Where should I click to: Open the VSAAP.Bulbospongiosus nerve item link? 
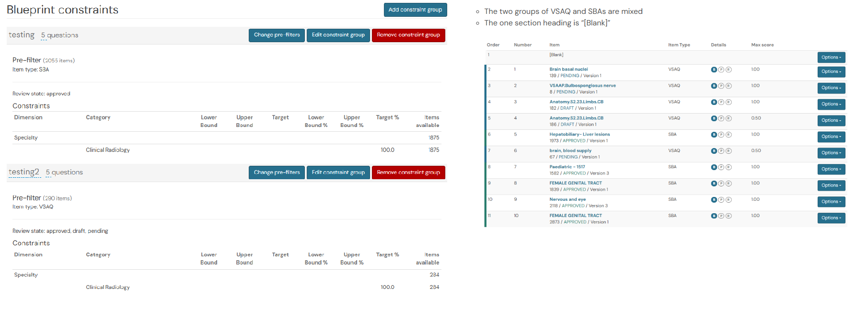(x=582, y=86)
